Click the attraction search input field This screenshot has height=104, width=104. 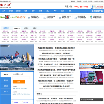pyautogui.click(x=21, y=78)
